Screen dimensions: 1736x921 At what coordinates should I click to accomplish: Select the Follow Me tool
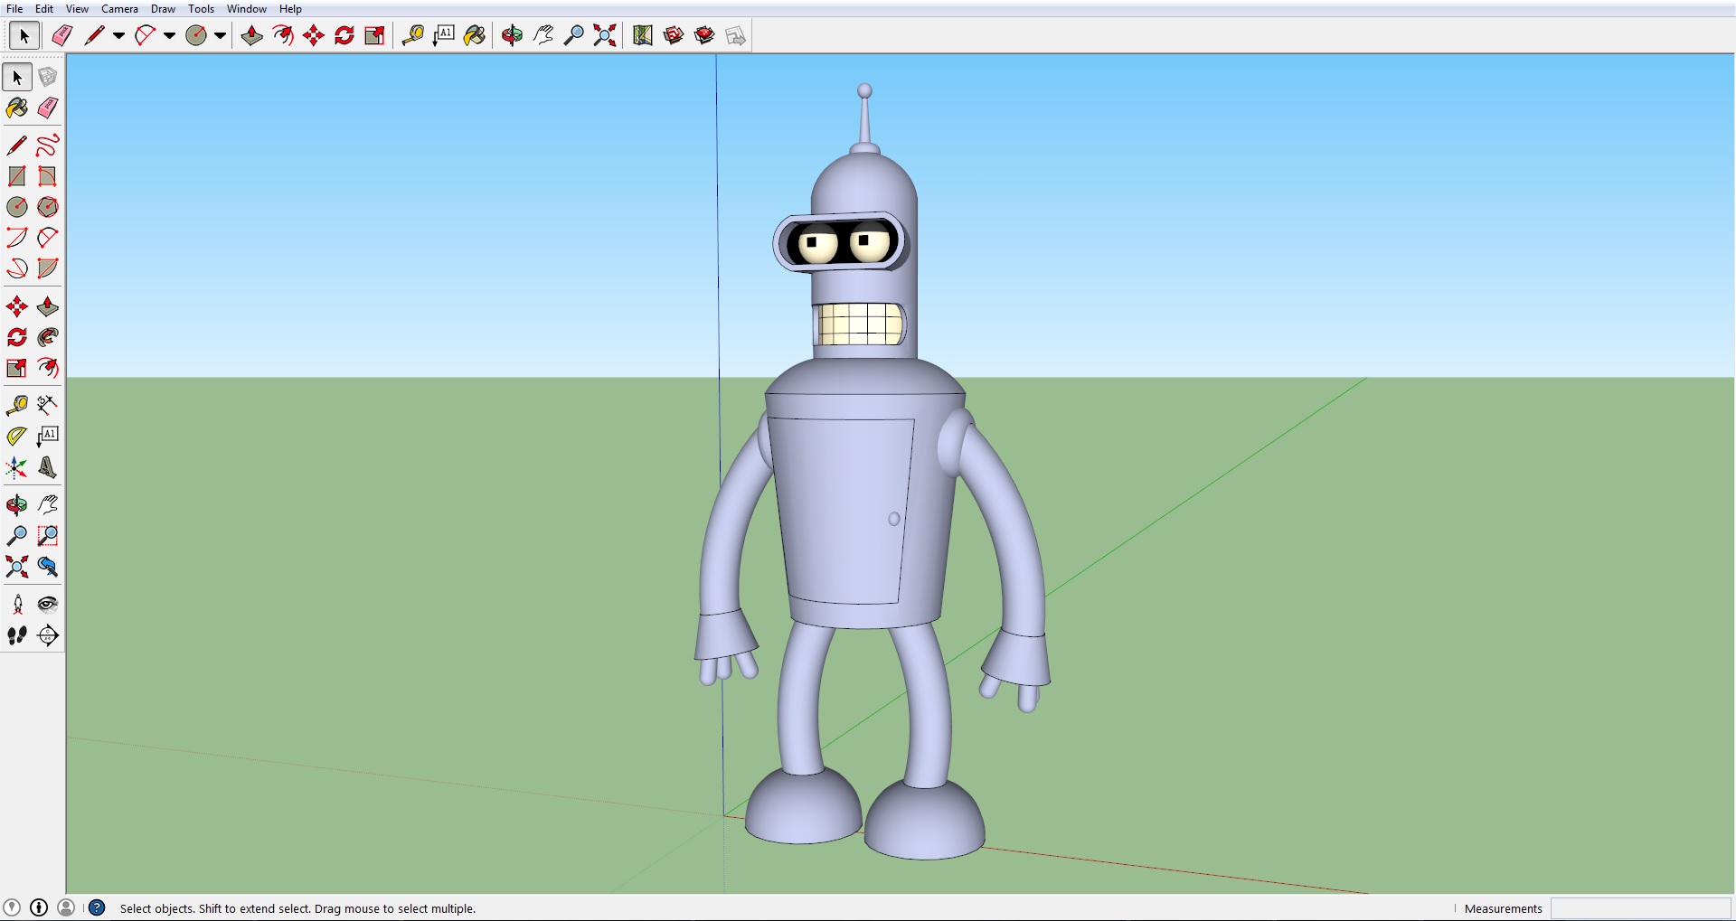coord(48,337)
